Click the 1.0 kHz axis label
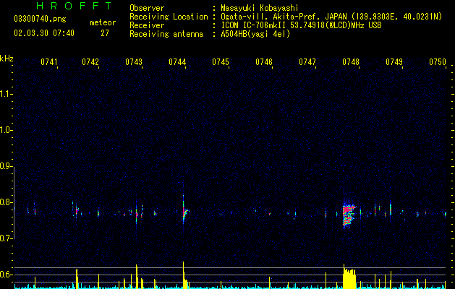Image resolution: width=455 pixels, height=289 pixels. tap(6, 130)
